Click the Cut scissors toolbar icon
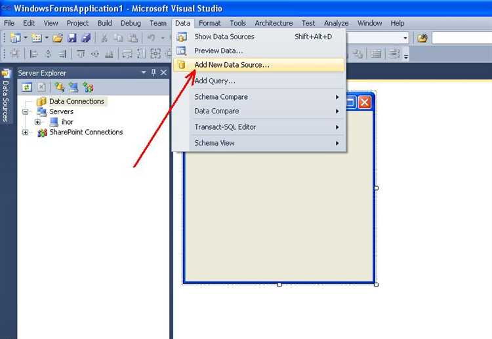Screen dimensions: 492x339 pyautogui.click(x=104, y=38)
